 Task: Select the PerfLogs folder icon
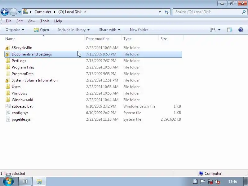click(x=7, y=61)
